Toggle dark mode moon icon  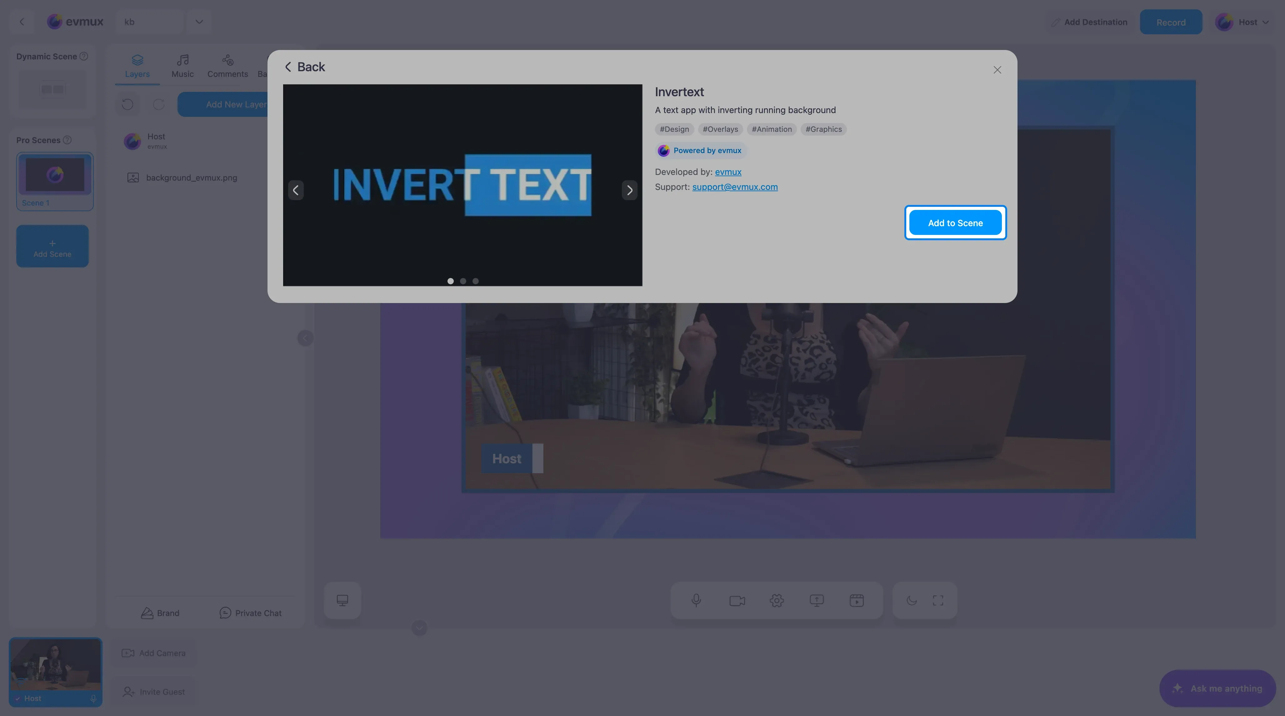(x=911, y=600)
